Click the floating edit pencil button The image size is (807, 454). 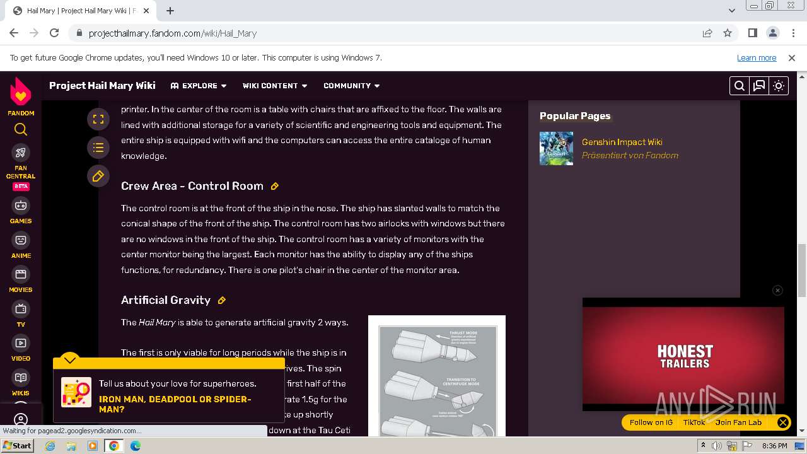click(98, 177)
